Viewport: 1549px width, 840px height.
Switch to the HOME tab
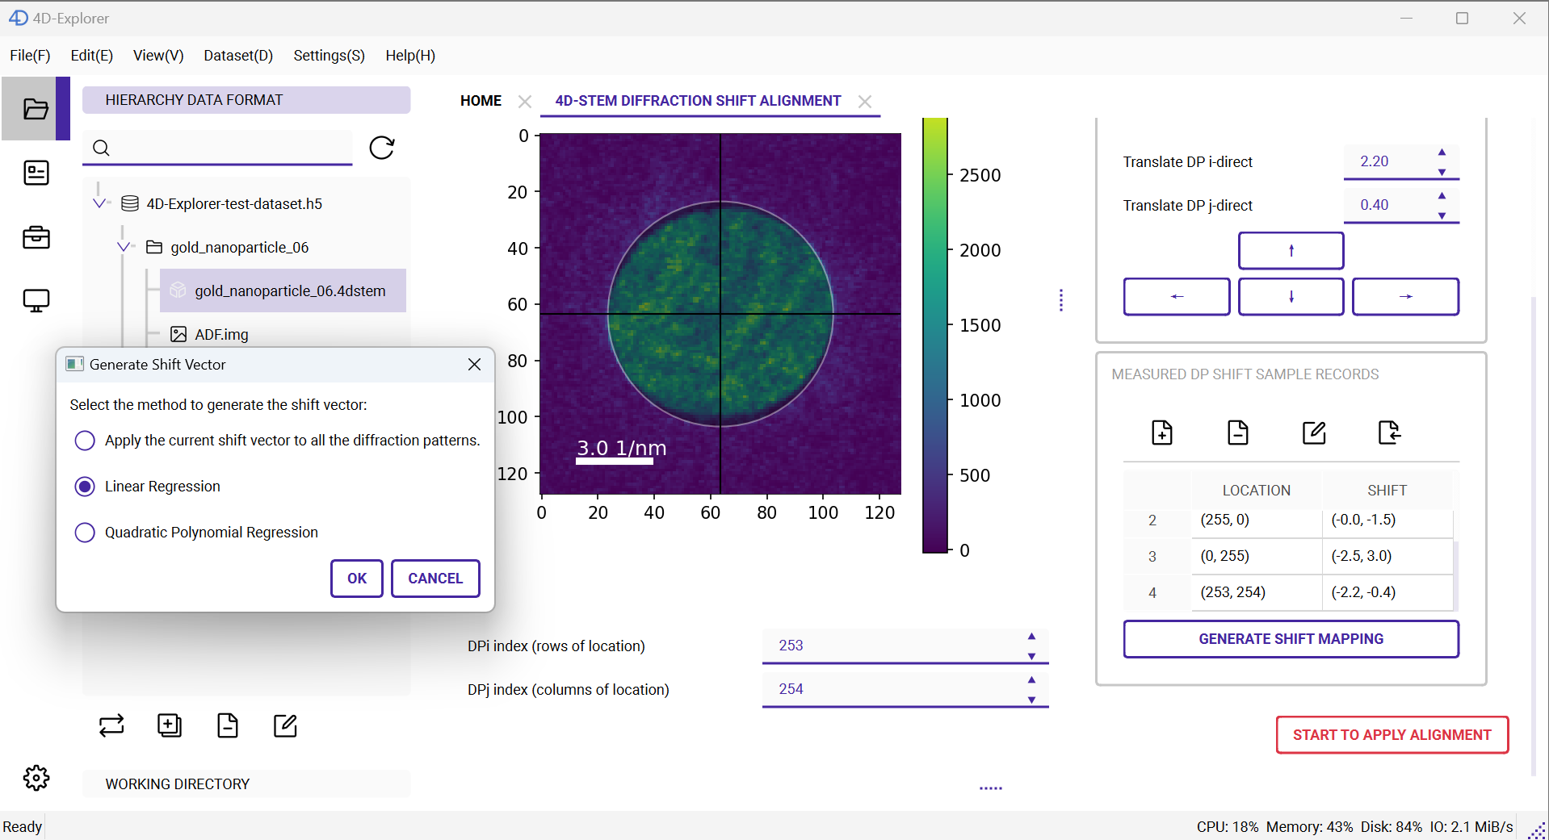pos(481,101)
